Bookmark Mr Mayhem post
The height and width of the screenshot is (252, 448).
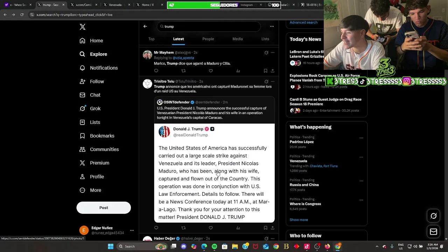(x=266, y=71)
